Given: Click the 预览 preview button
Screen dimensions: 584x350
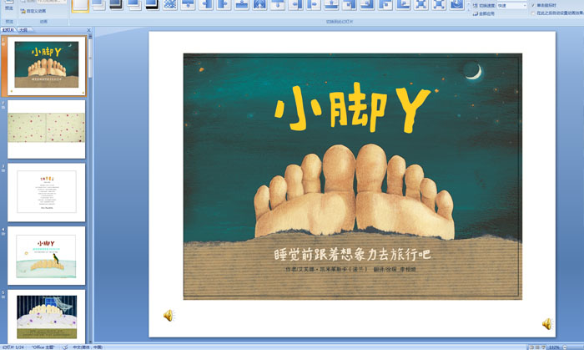Looking at the screenshot, I should [9, 6].
